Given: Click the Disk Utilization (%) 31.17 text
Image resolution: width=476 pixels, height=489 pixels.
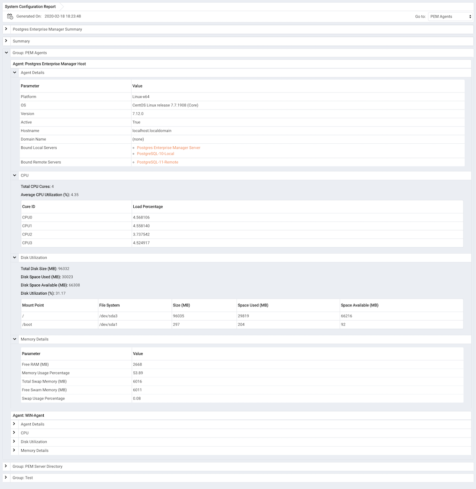Looking at the screenshot, I should [43, 293].
